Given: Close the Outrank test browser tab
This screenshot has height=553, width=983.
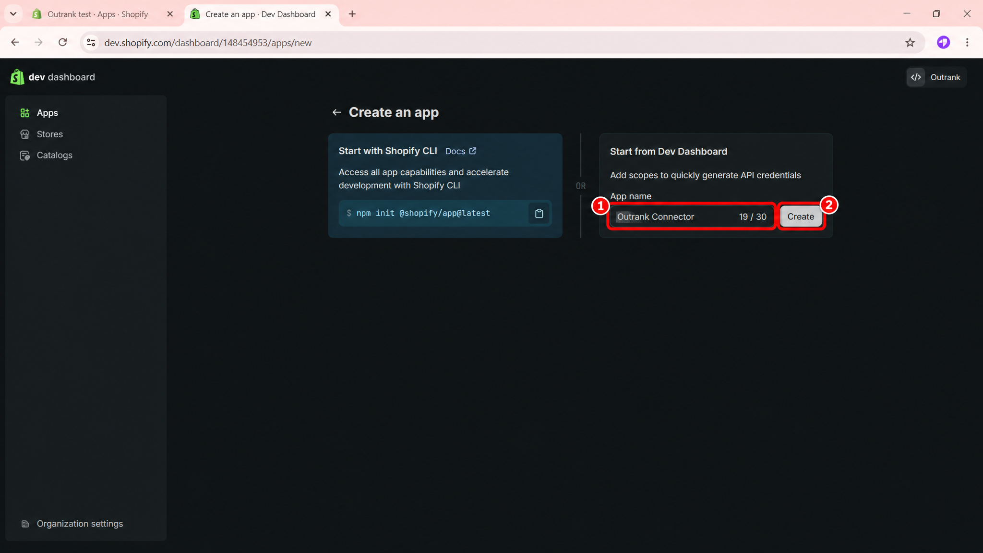Looking at the screenshot, I should (170, 14).
